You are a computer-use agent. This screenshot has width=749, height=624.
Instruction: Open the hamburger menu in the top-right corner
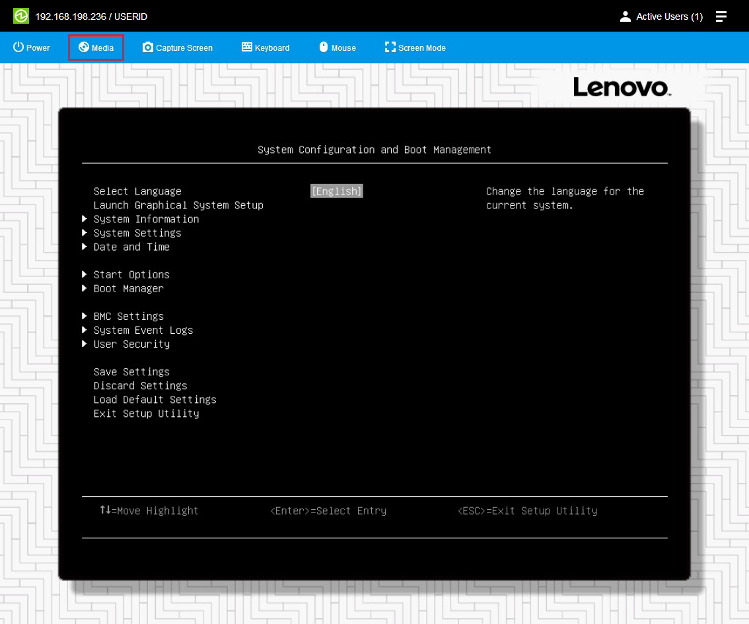[721, 16]
